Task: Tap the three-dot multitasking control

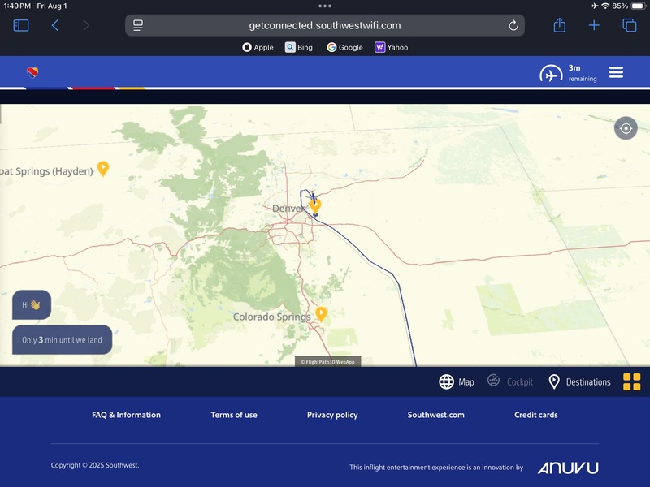Action: point(325,6)
